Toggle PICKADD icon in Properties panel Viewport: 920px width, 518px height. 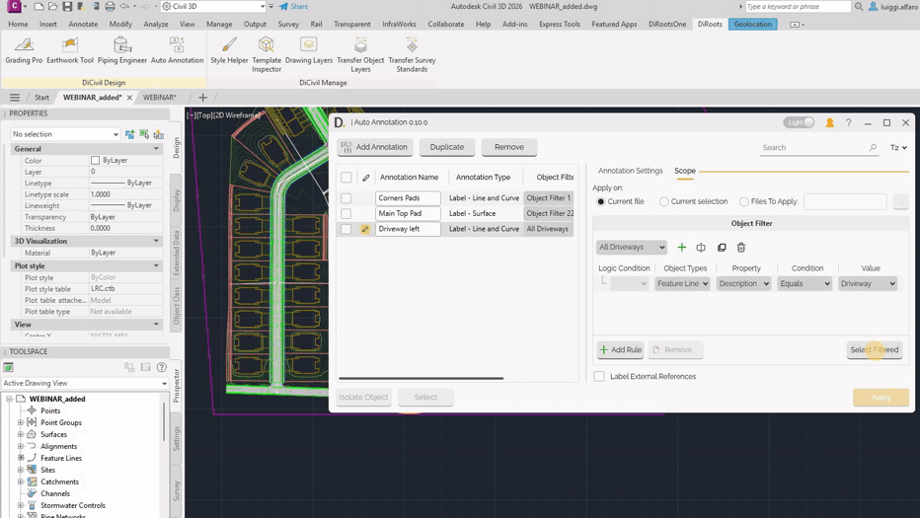pyautogui.click(x=129, y=134)
